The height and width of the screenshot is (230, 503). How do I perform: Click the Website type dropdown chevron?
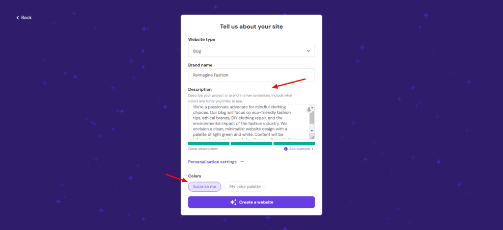308,51
